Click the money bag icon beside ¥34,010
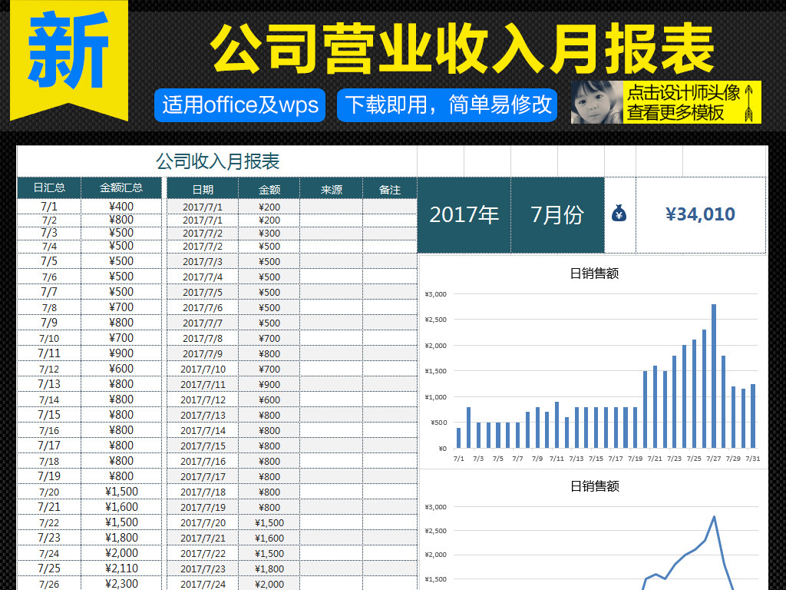The height and width of the screenshot is (590, 786). click(619, 214)
